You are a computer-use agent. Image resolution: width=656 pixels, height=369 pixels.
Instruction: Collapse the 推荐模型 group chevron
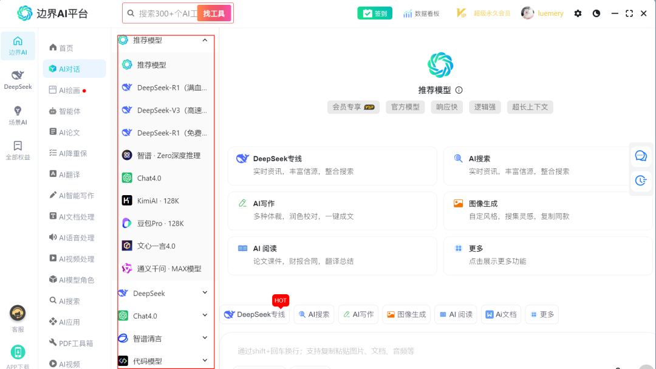[205, 40]
